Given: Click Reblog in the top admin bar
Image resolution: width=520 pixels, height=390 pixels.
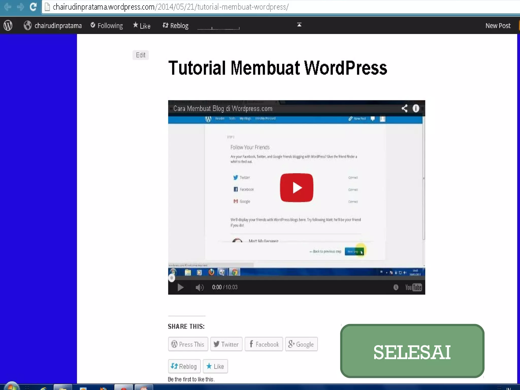Looking at the screenshot, I should [175, 26].
